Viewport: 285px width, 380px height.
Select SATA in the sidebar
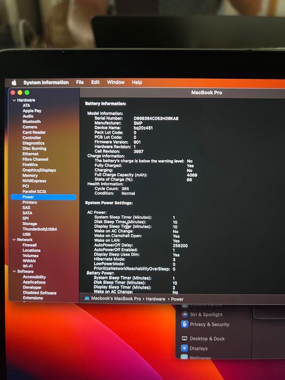coord(27,213)
